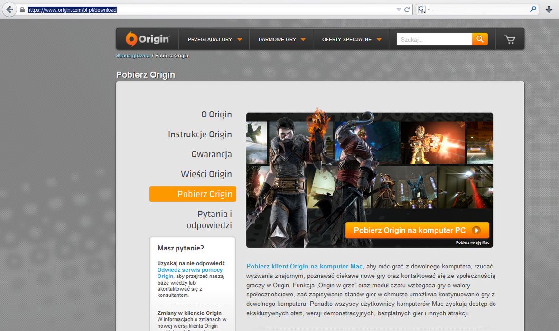Viewport: 559px width, 331px height.
Task: Click Pobierz Origin na komputer PC button
Action: [417, 230]
